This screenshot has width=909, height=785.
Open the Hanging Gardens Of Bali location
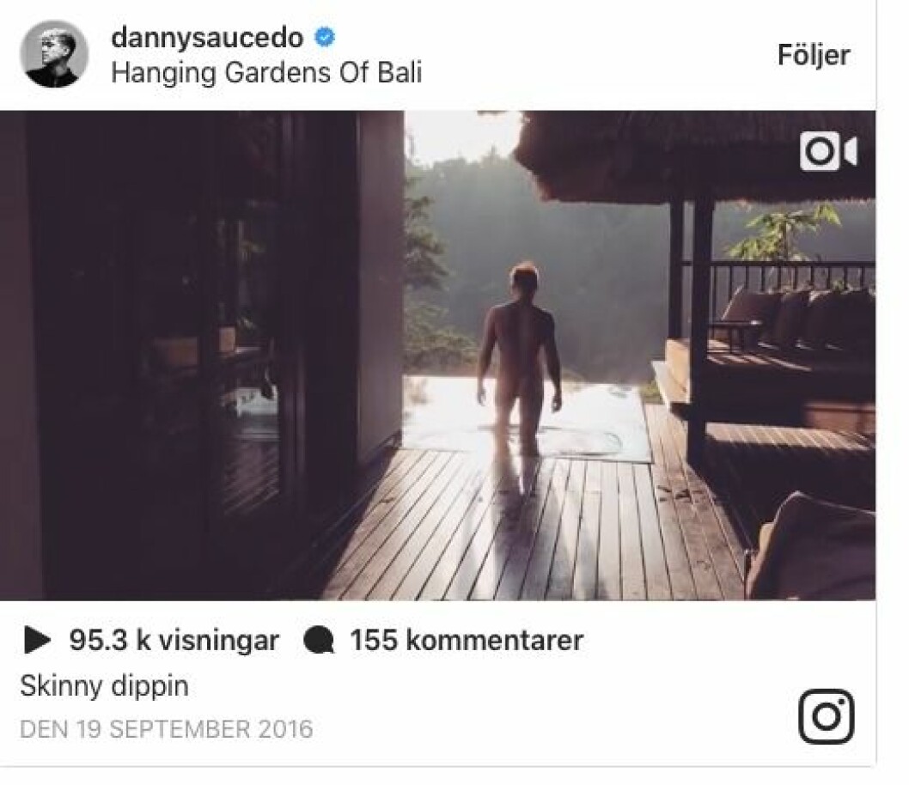coord(266,73)
